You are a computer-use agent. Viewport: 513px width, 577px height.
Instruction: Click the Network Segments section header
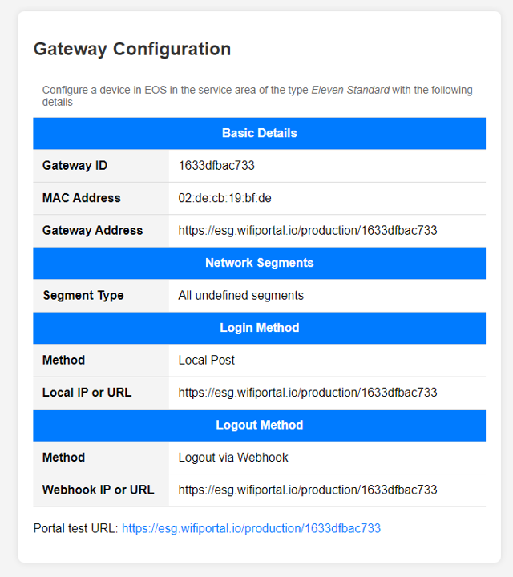259,263
